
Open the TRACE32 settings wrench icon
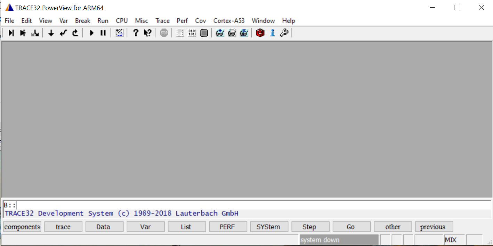click(284, 33)
